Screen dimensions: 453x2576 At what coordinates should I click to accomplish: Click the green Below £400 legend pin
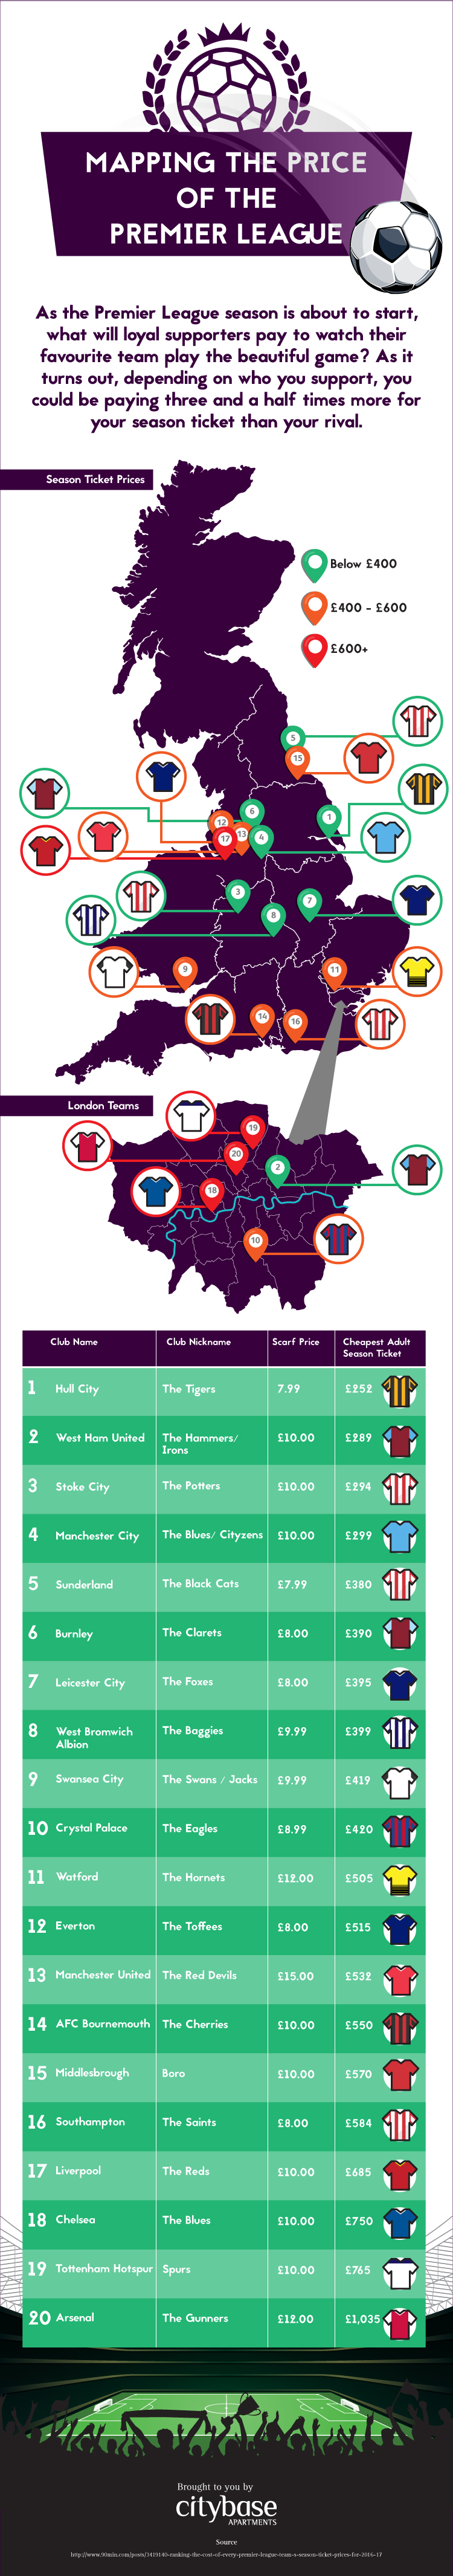click(315, 564)
